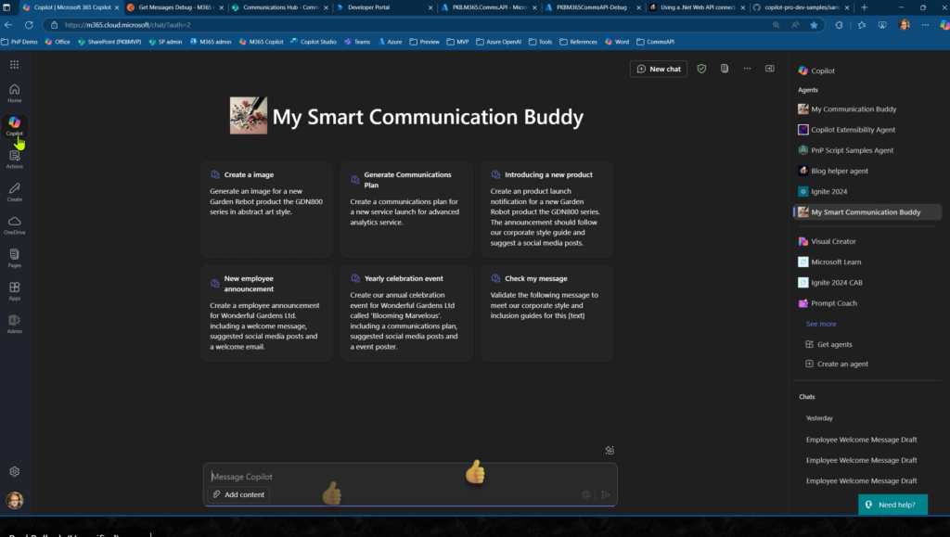Switch to Communications Hub tab
This screenshot has width=950, height=537.
280,7
